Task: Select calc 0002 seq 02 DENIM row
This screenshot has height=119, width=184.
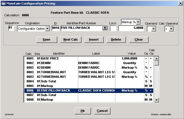Action: pos(89,68)
